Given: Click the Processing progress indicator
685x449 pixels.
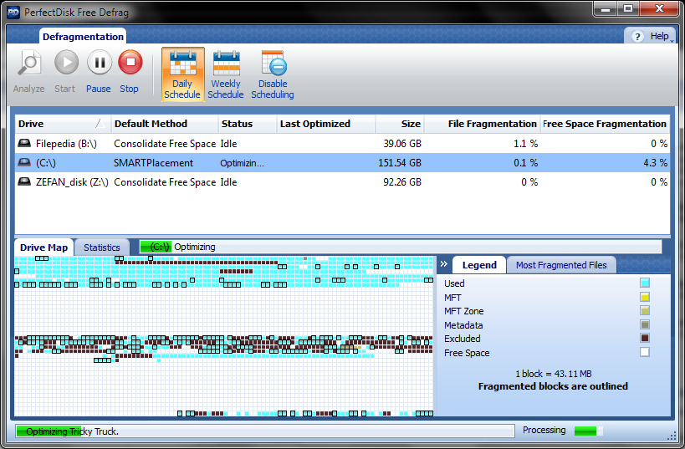Looking at the screenshot, I should 589,431.
